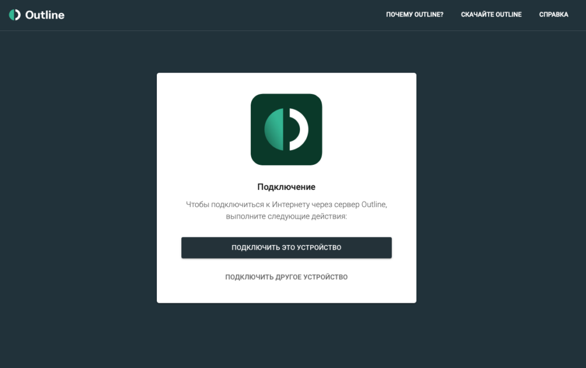
Task: Click the Подключение heading text
Action: pos(286,187)
